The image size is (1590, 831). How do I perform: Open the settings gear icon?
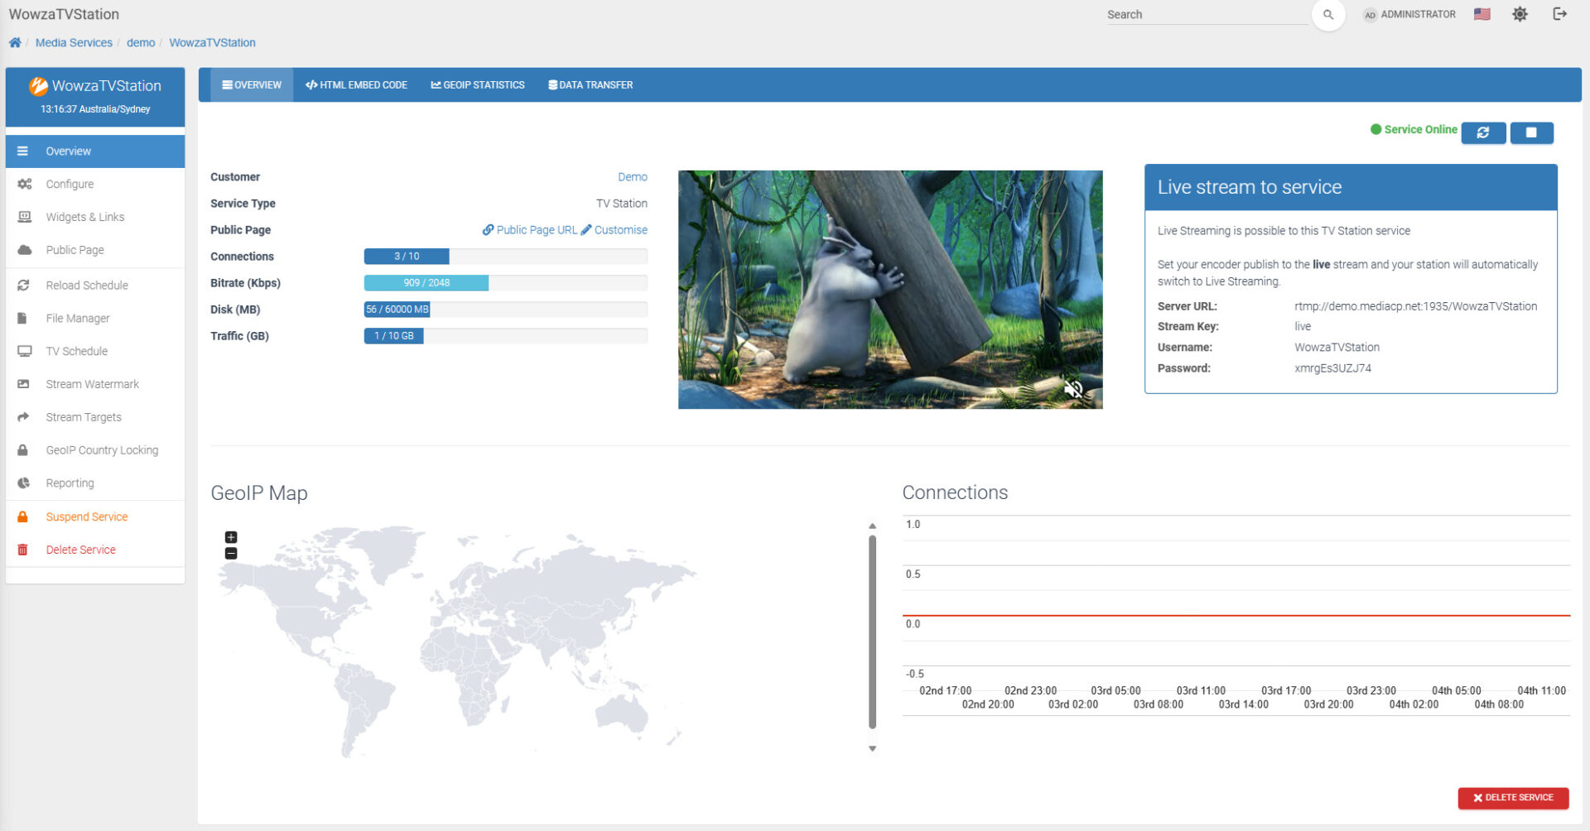tap(1520, 14)
